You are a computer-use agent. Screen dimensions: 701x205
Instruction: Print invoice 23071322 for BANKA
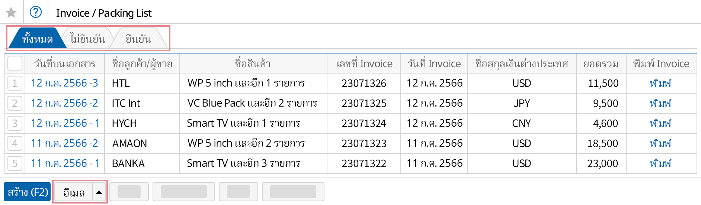coord(660,163)
